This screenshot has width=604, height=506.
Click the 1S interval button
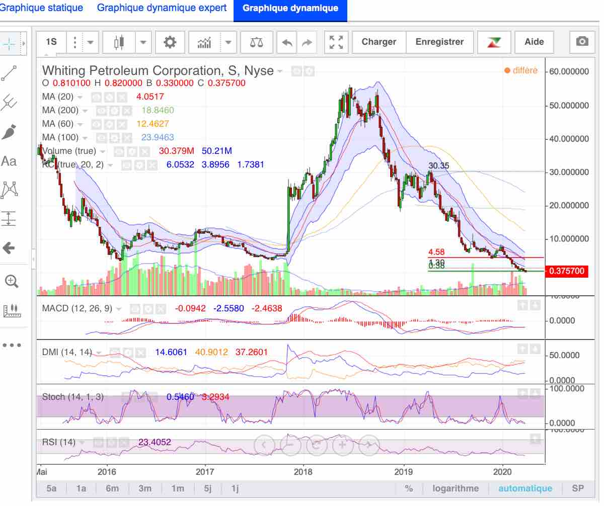coord(51,42)
